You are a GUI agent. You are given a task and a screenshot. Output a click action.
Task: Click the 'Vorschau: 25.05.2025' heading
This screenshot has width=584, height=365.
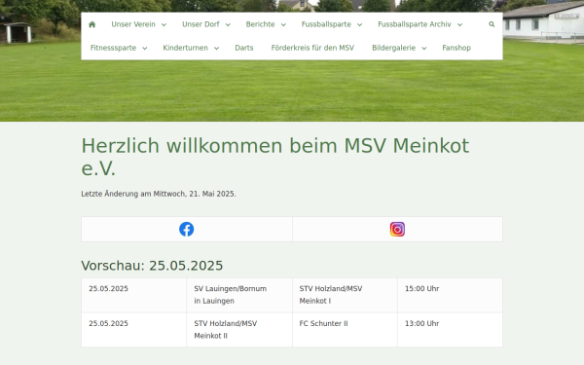(x=152, y=266)
